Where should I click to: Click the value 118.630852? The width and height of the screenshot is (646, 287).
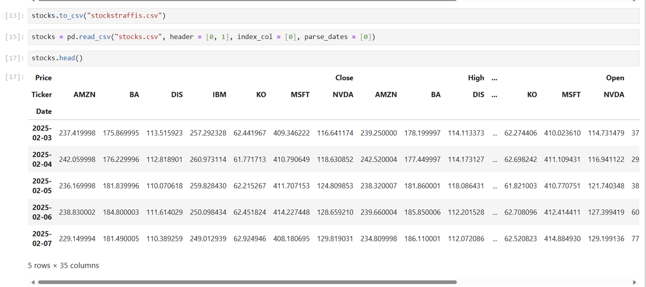(335, 160)
